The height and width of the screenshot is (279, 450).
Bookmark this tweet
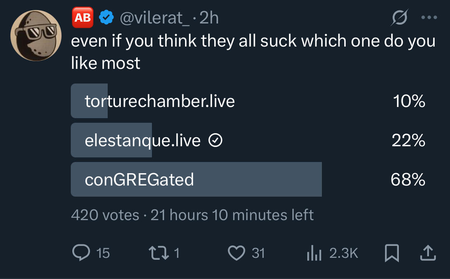coord(392,252)
